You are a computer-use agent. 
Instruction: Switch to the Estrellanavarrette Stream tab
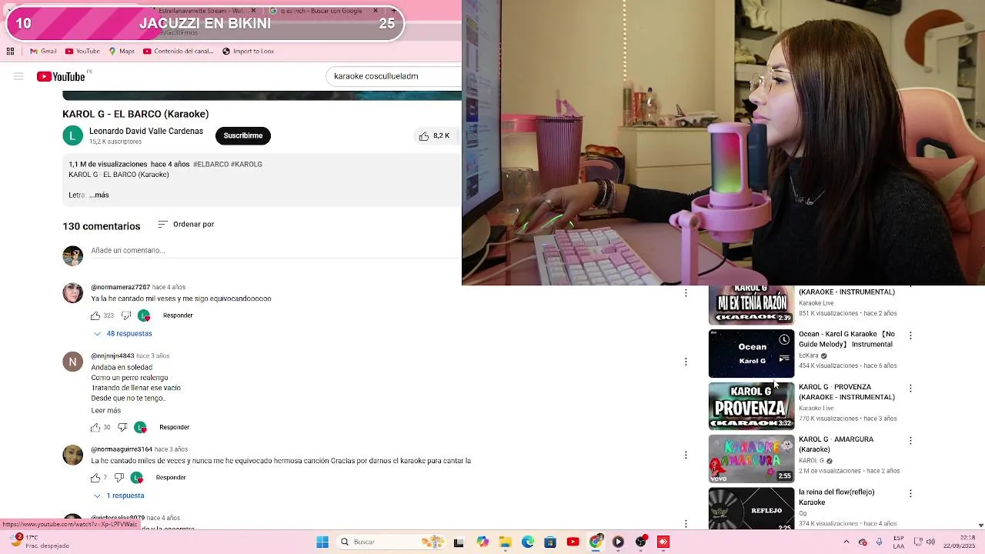pos(202,11)
